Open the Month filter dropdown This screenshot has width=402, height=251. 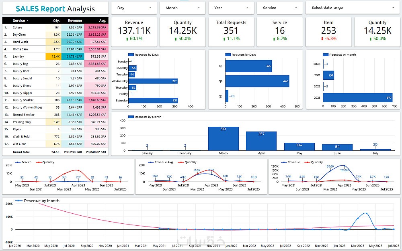tap(182, 8)
